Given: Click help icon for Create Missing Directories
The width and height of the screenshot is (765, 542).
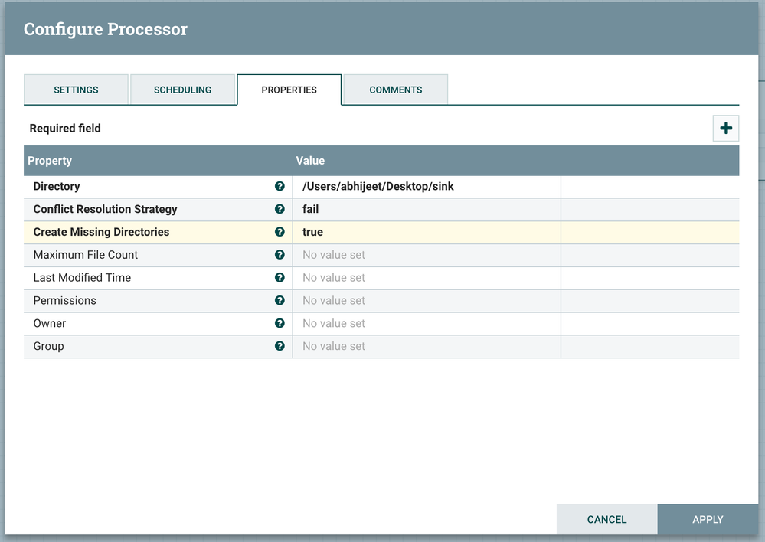Looking at the screenshot, I should pyautogui.click(x=280, y=232).
